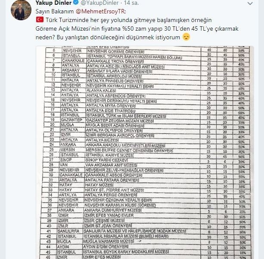Click the sad face emoji

pyautogui.click(x=186, y=37)
